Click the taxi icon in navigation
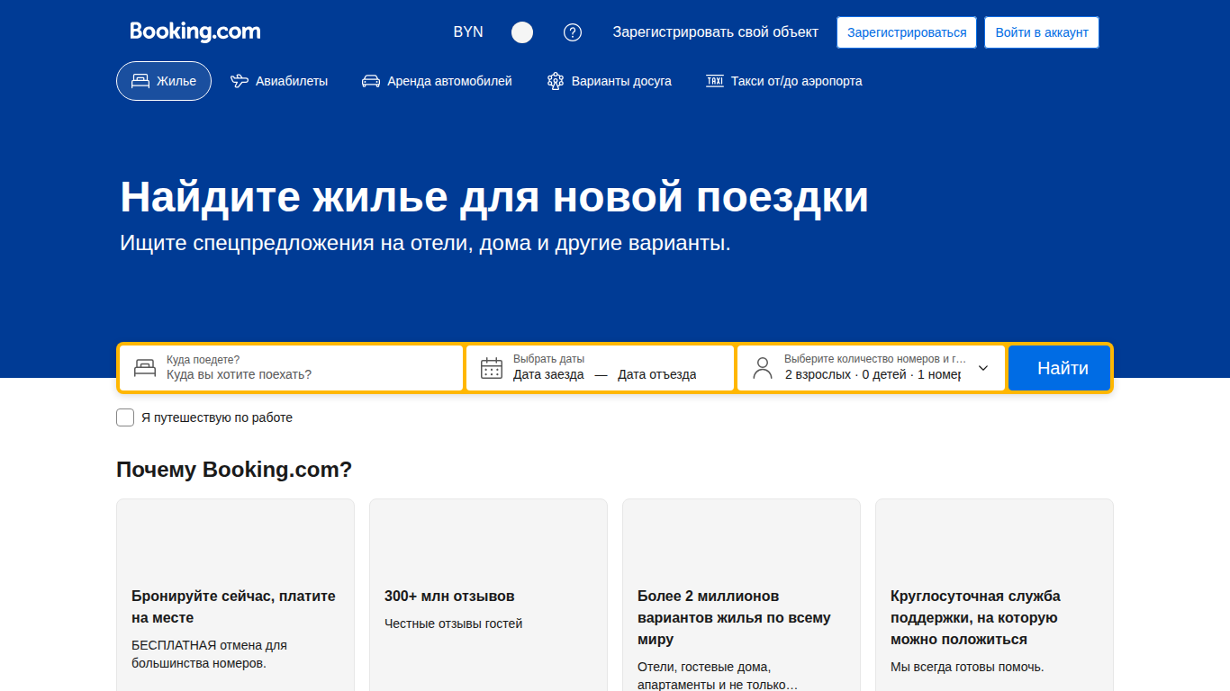Viewport: 1230px width, 691px height. 715,81
